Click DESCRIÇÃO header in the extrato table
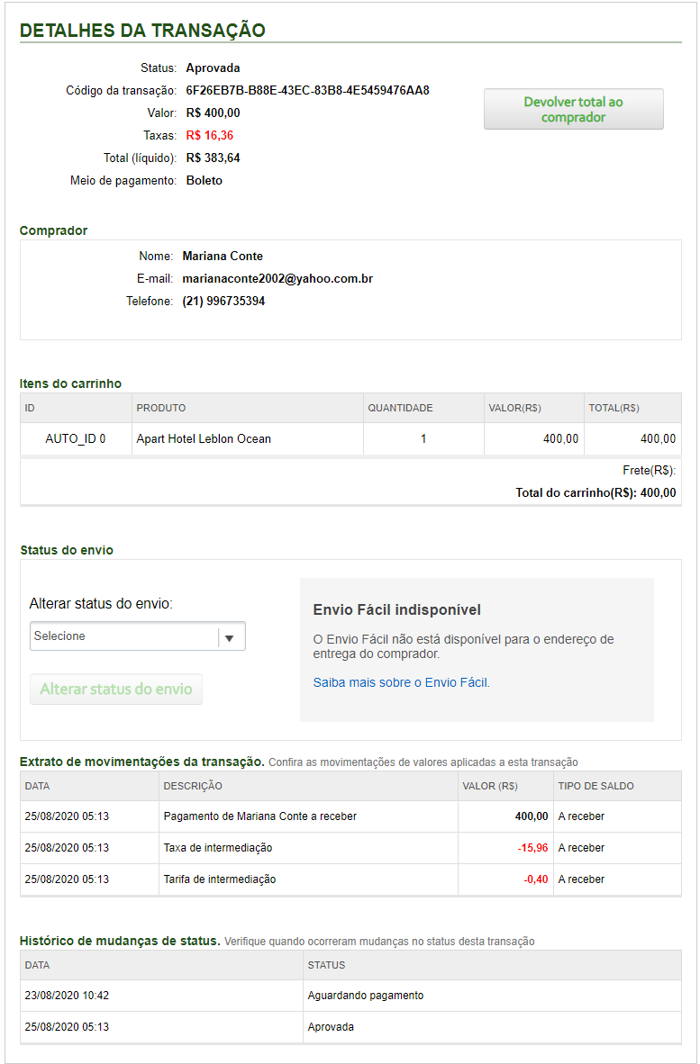 click(x=193, y=786)
